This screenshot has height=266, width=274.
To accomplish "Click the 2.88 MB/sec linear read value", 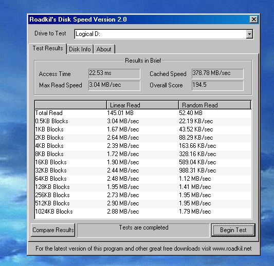I will pos(123,212).
